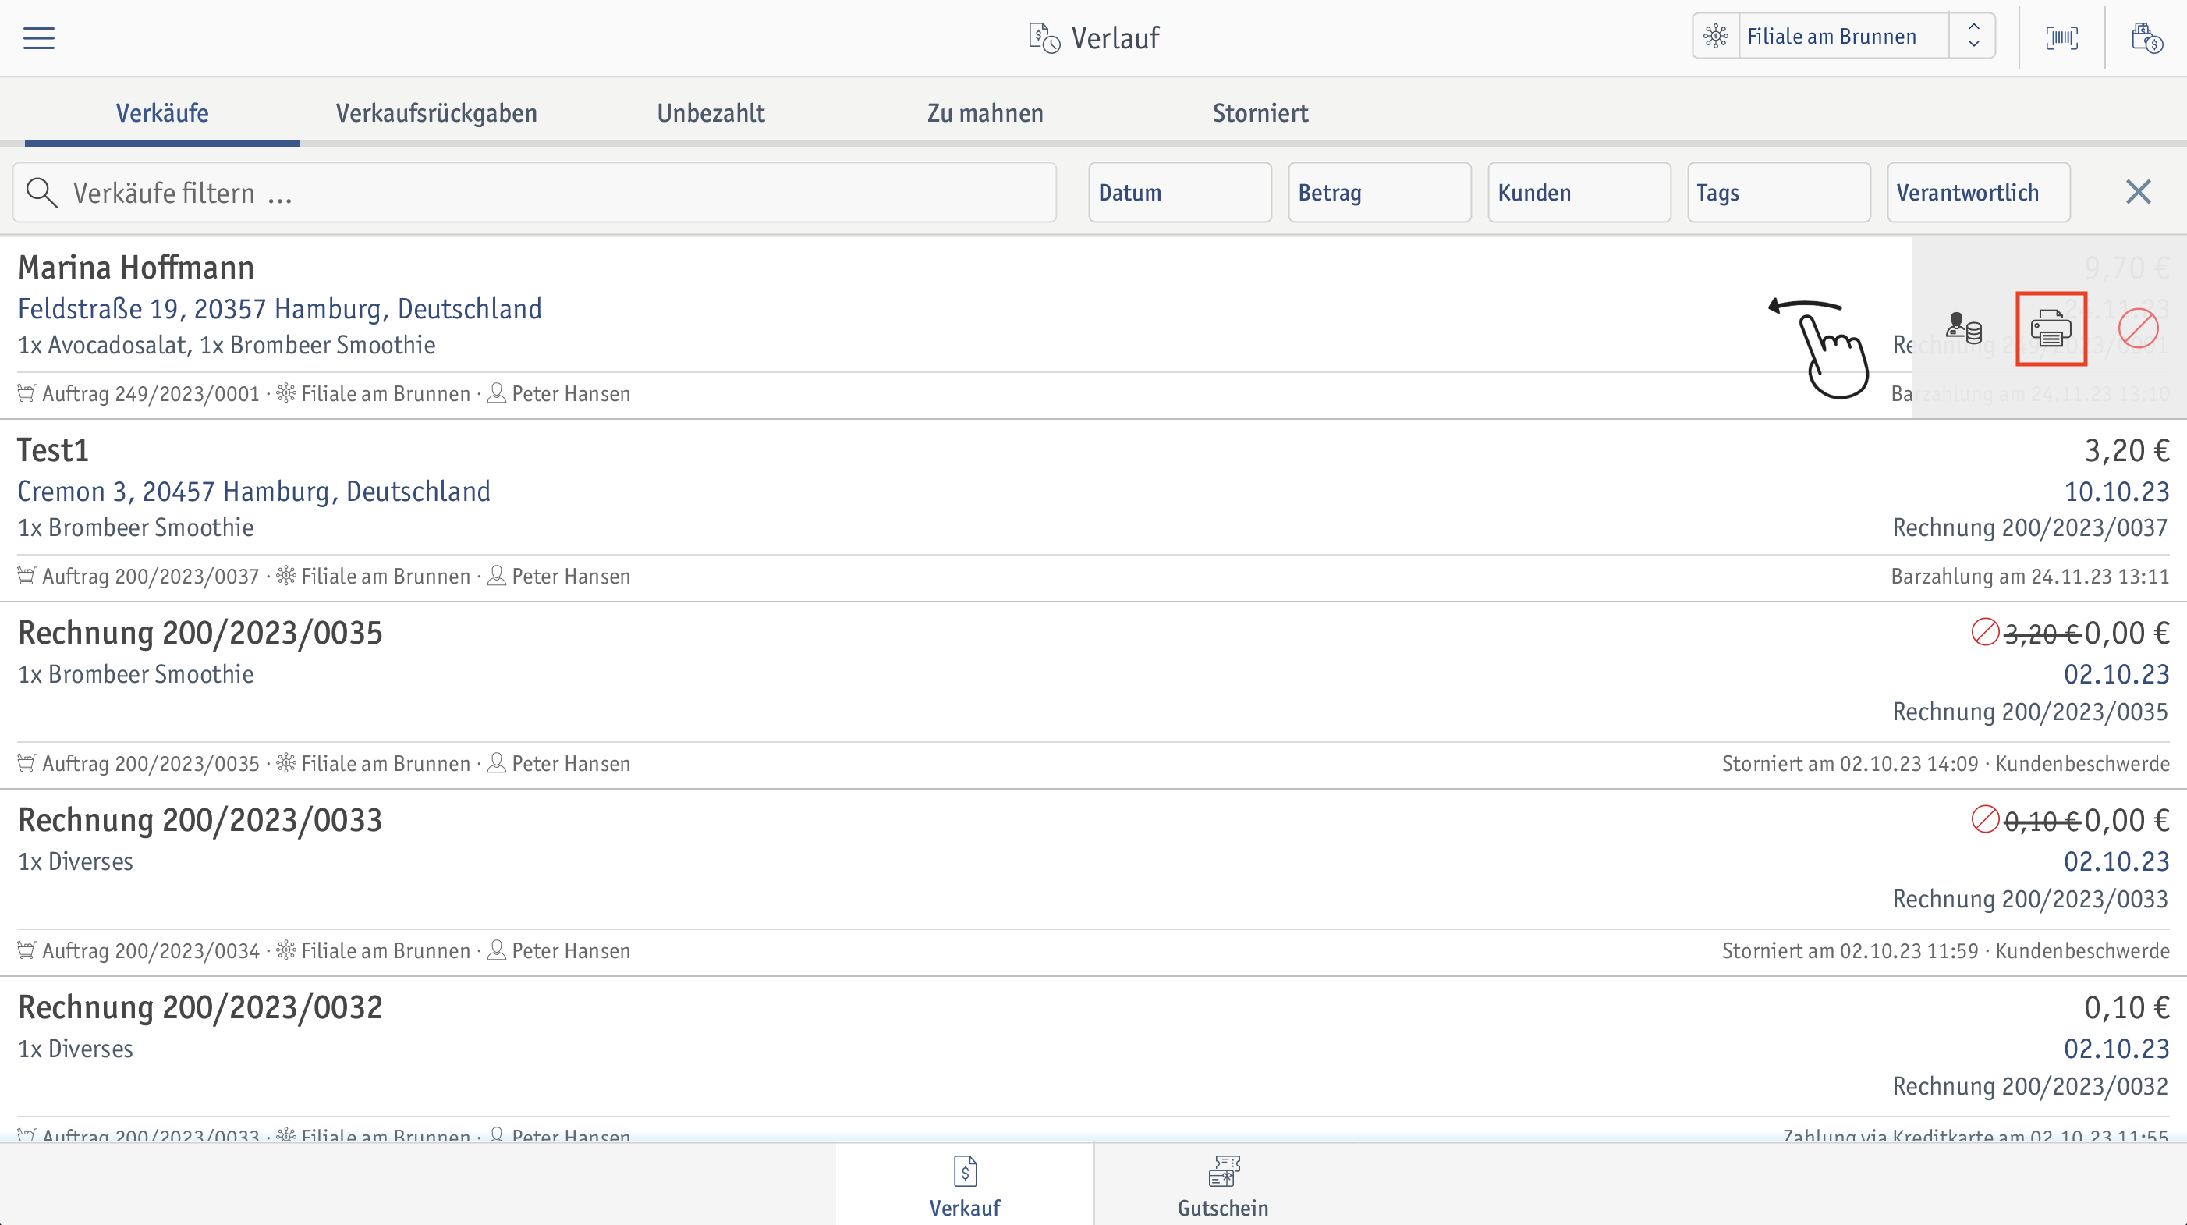Click text Barzahlung am 24.11.23 13:11

pos(2030,576)
